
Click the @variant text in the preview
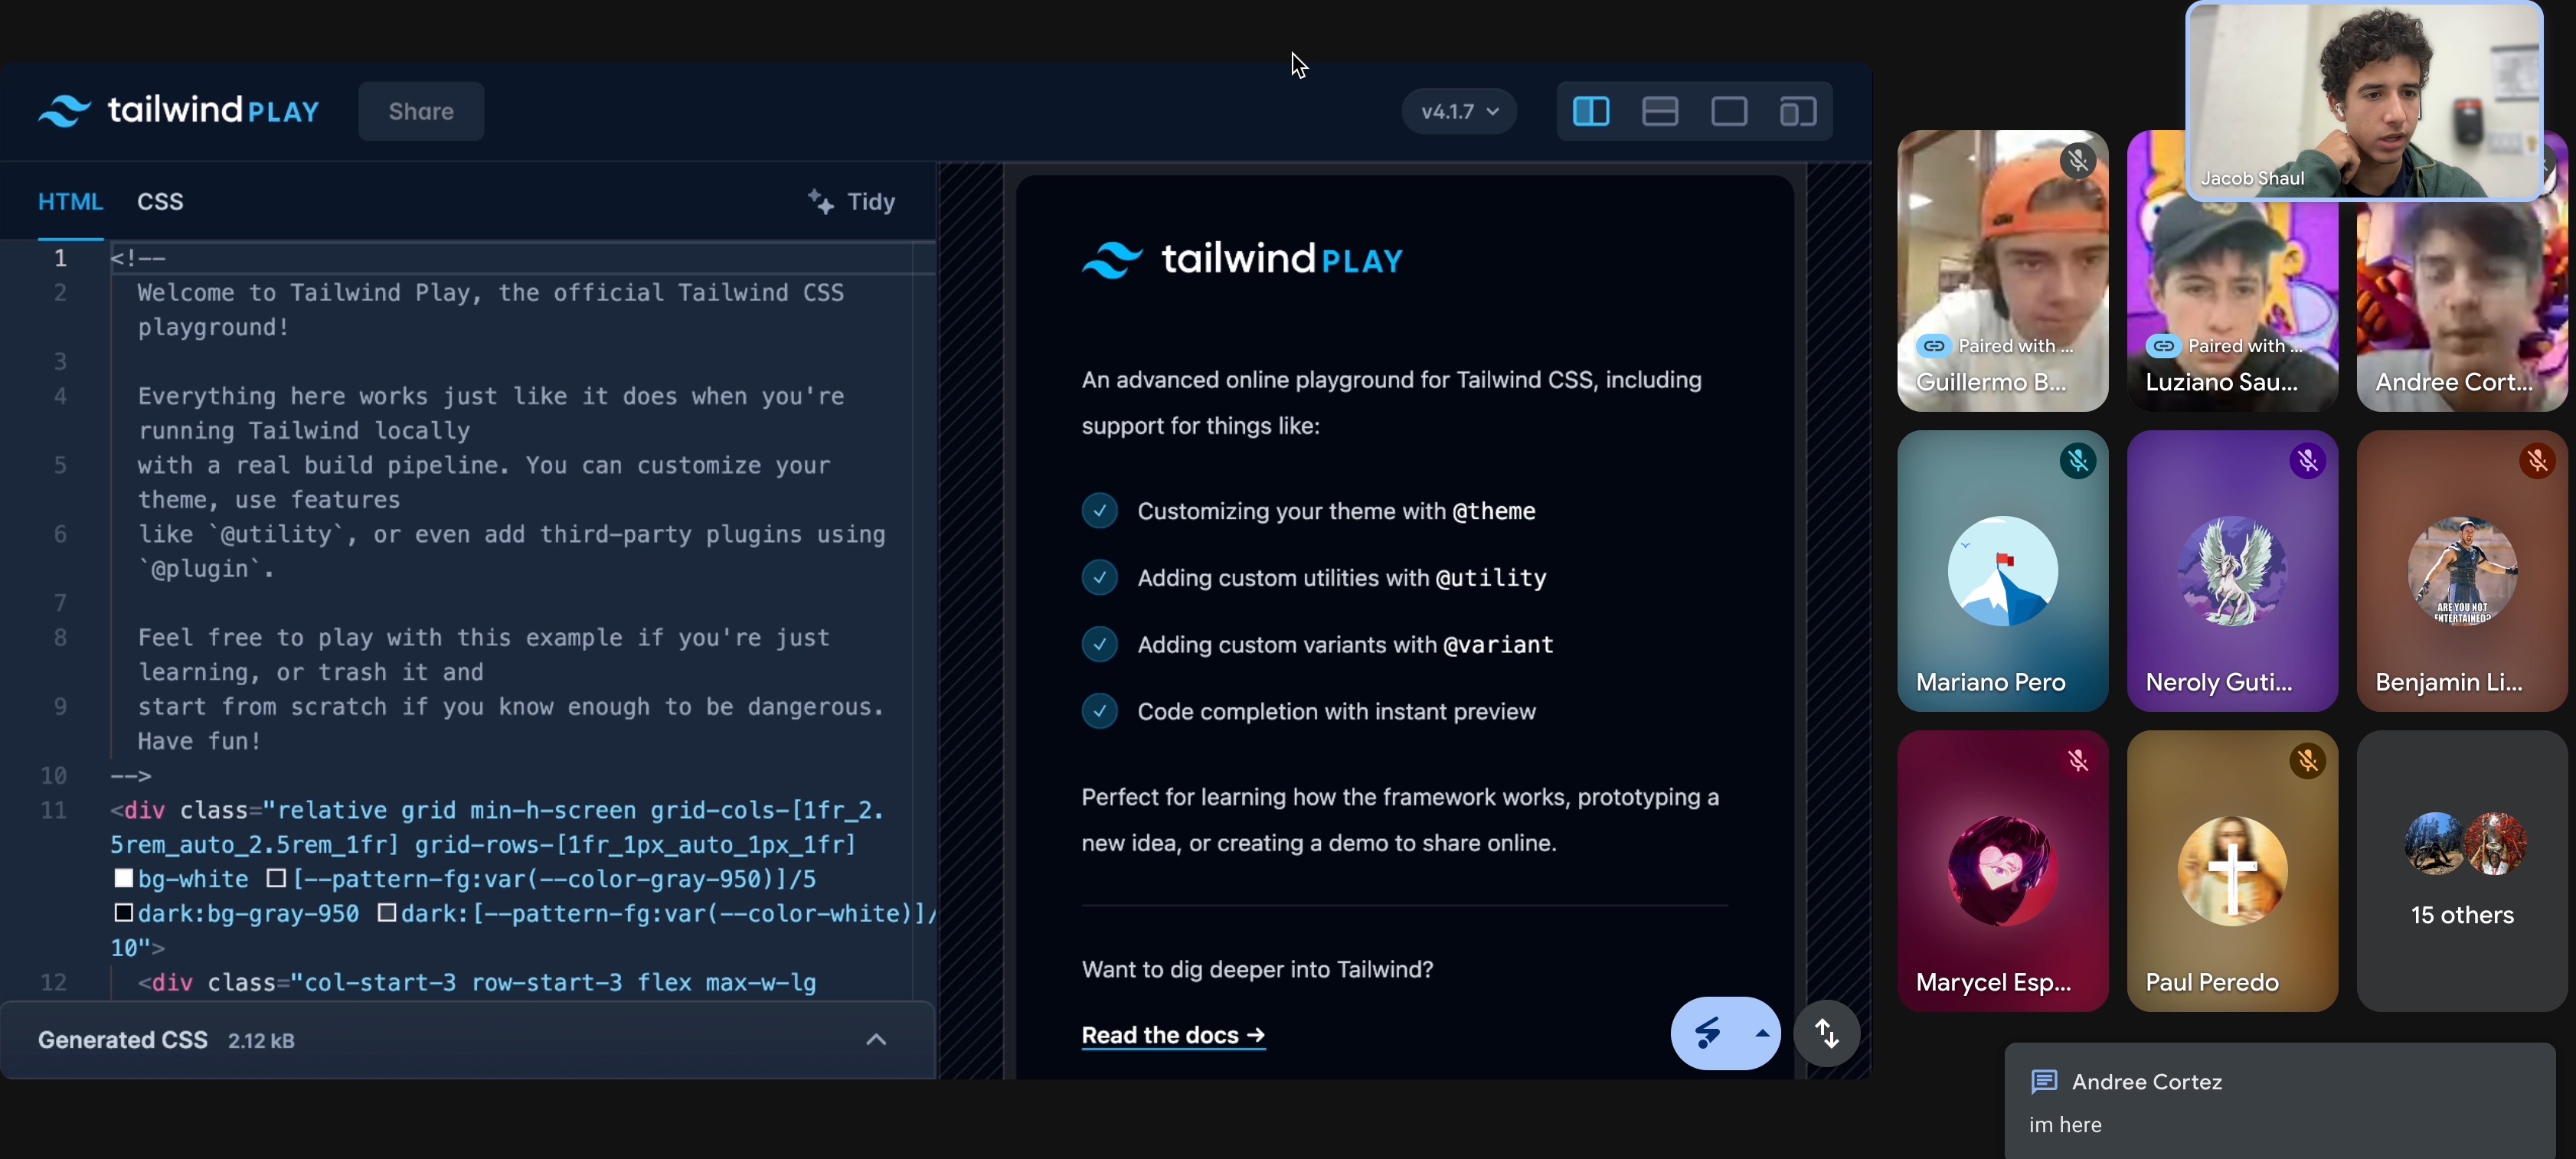click(1498, 644)
